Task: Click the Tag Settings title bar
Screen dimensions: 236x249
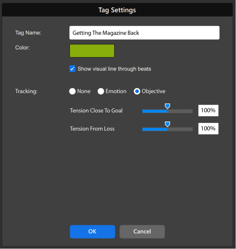Action: point(117,10)
